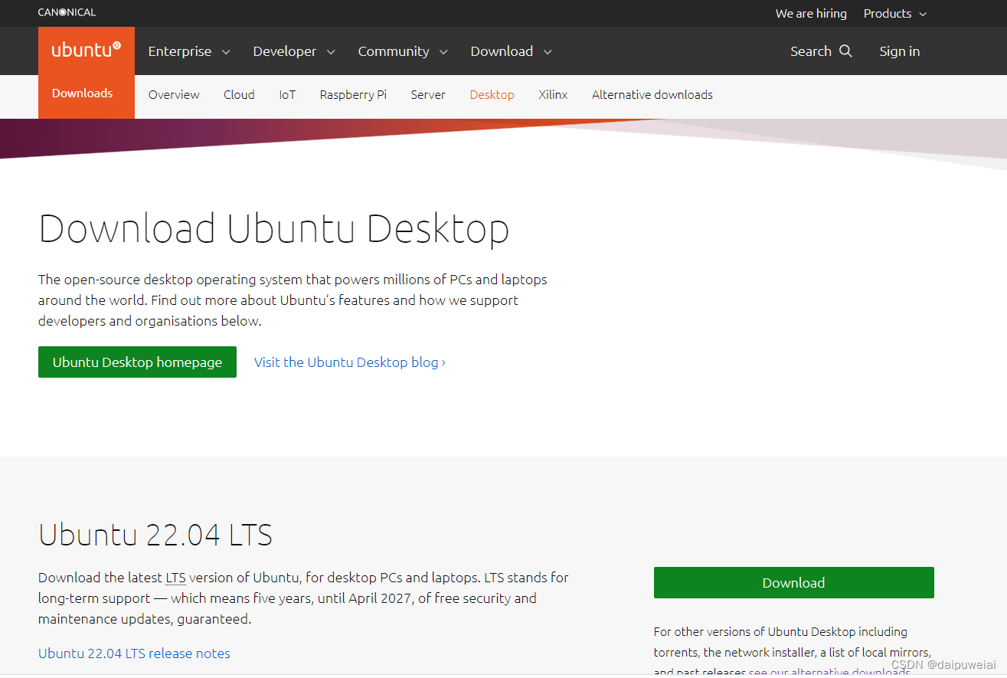Select the Desktop tab
This screenshot has height=678, width=1007.
tap(492, 95)
